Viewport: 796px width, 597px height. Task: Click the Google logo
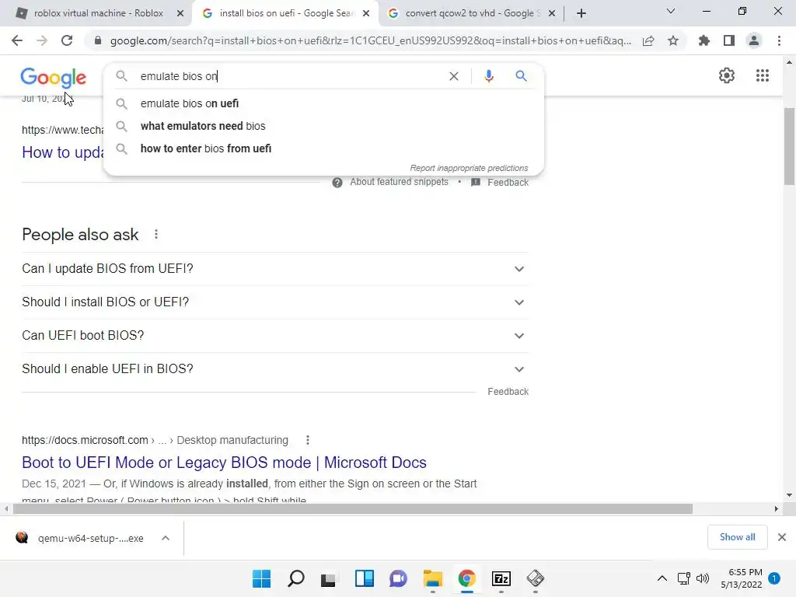[54, 78]
